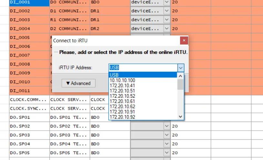This screenshot has width=263, height=160.
Task: Select the DI_0011 cell
Action: pos(29,91)
